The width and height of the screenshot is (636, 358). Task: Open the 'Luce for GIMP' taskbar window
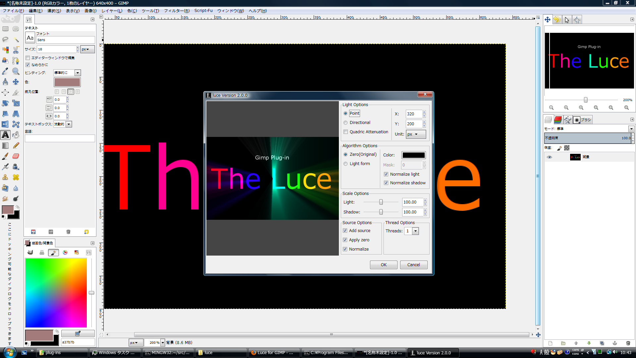274,353
